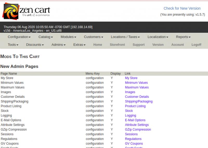Click the Y display value for Stock

click(x=112, y=111)
